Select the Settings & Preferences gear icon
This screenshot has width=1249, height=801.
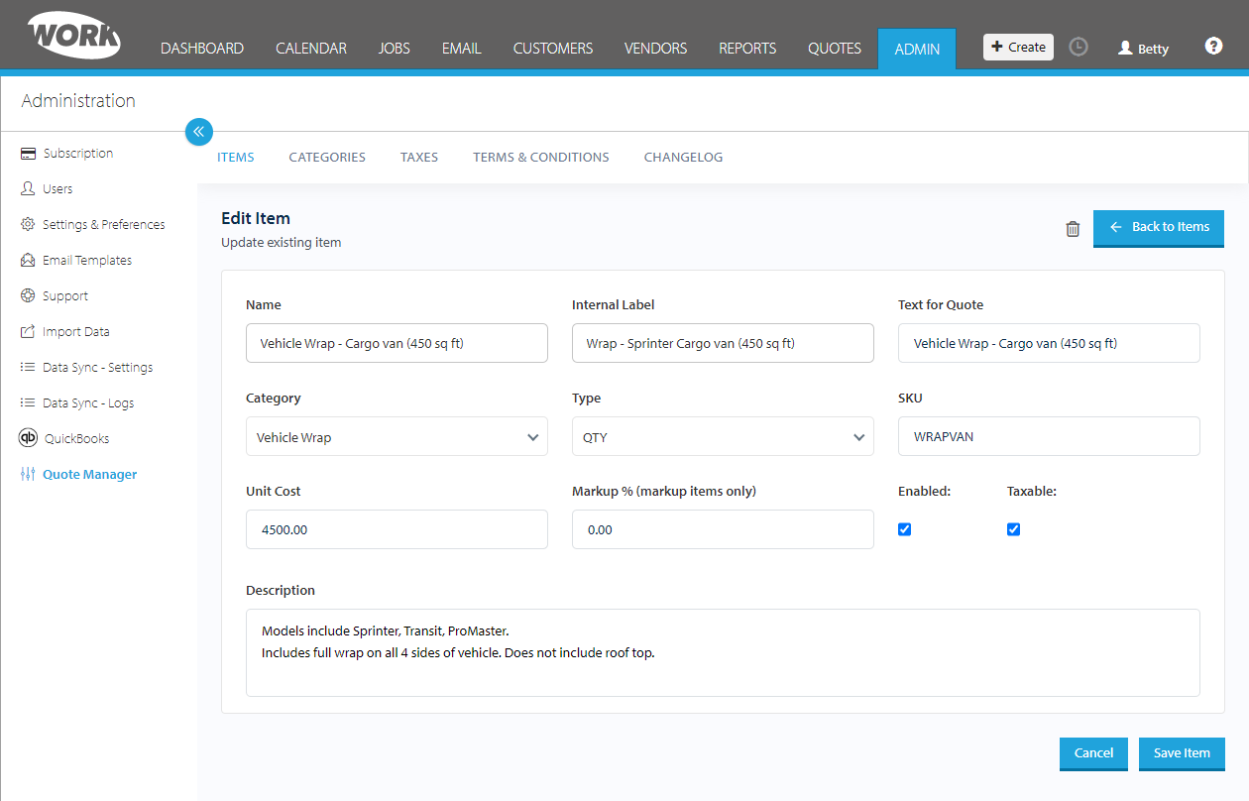(28, 225)
